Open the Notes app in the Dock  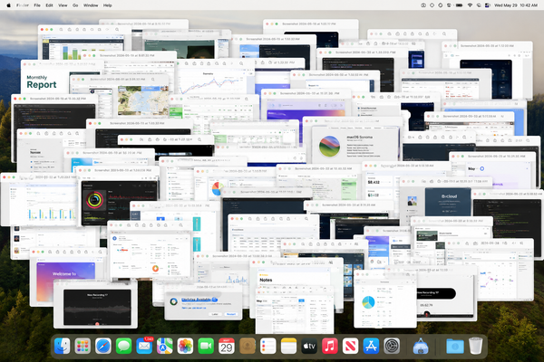[288, 346]
